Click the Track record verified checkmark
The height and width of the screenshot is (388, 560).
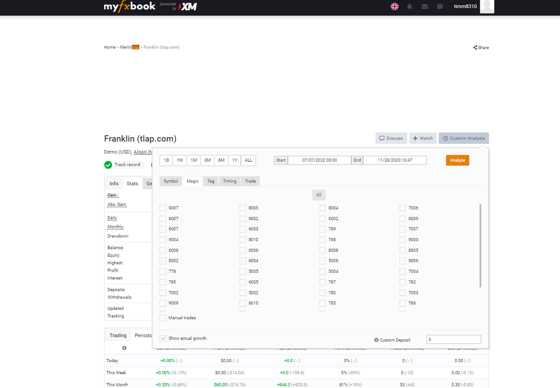[108, 165]
